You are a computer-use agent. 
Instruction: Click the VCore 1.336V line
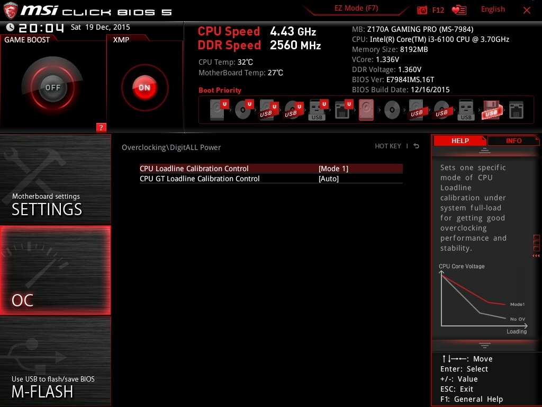[x=375, y=59]
